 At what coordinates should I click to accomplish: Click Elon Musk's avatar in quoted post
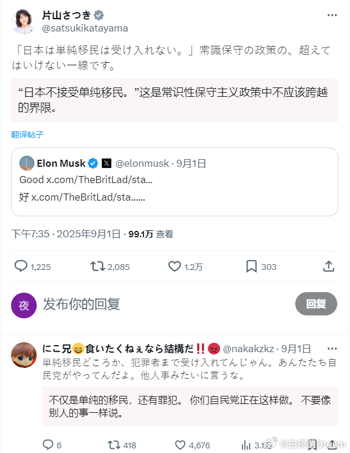tap(26, 163)
